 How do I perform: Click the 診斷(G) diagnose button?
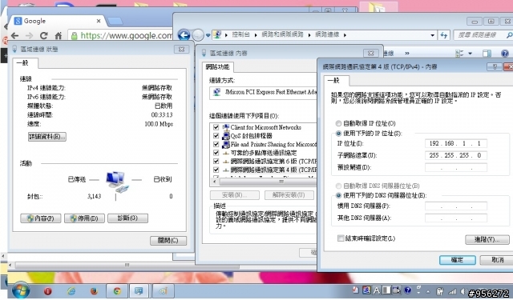(x=127, y=218)
